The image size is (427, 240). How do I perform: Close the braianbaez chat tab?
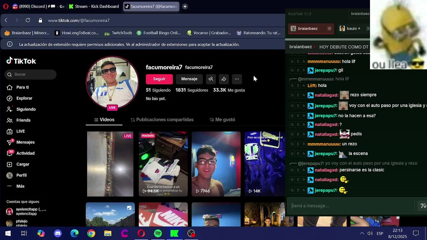point(329,29)
